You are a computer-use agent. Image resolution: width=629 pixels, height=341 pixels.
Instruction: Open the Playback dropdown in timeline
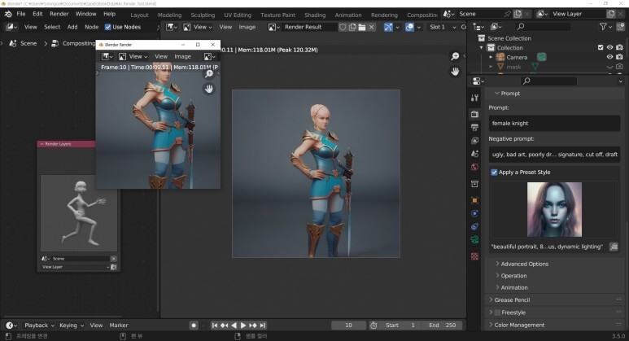tap(37, 326)
